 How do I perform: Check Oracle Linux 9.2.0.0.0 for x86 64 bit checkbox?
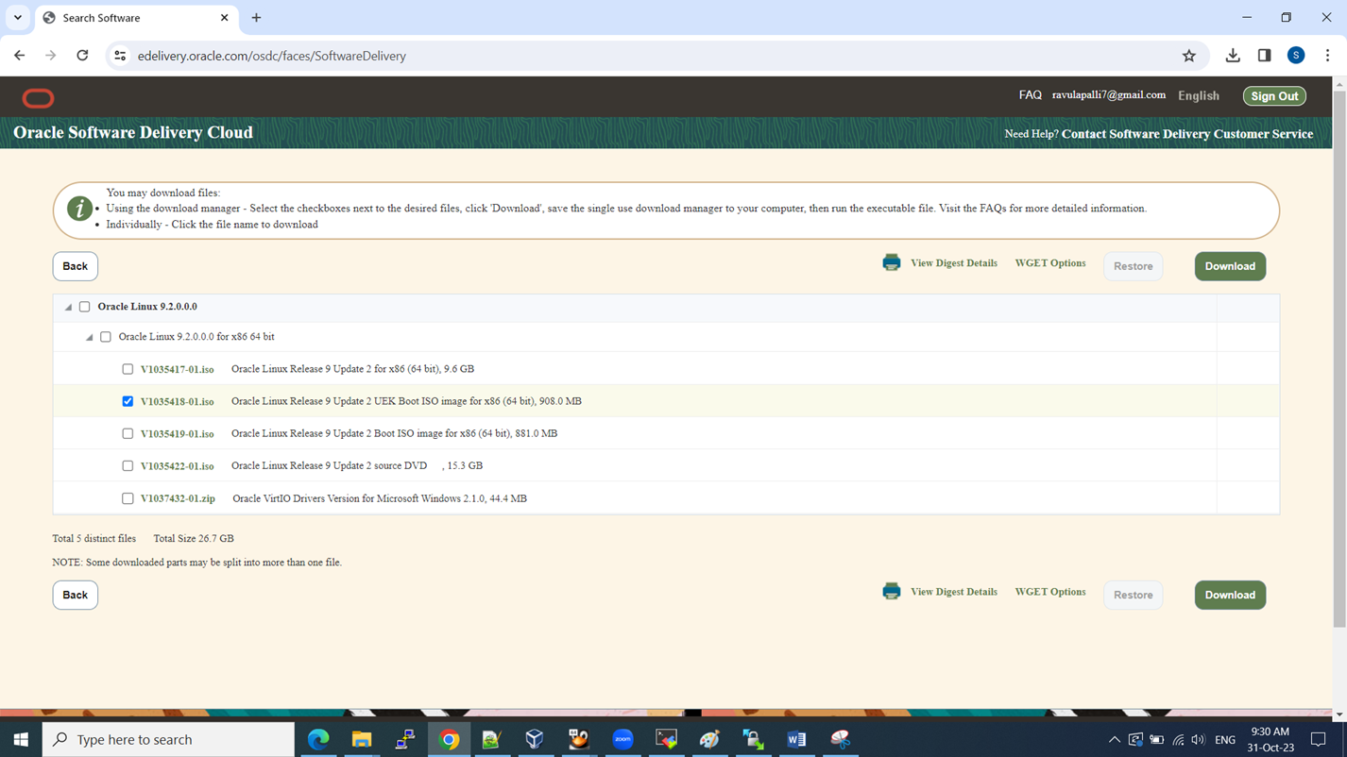106,337
